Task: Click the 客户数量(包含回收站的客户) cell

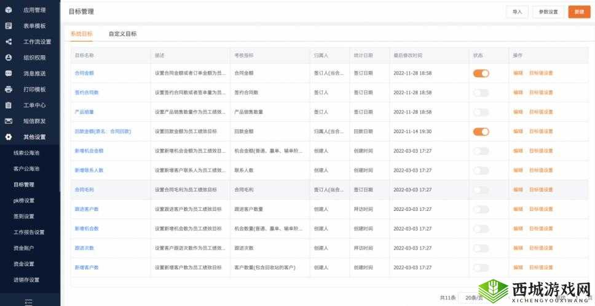Action: [265, 267]
